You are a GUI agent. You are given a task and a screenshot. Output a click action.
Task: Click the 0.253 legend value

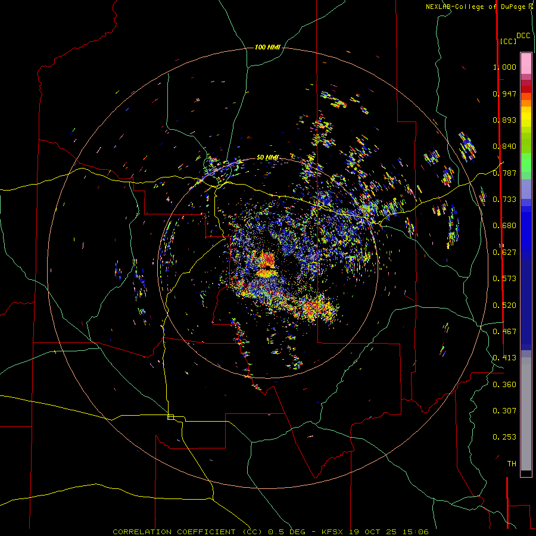coord(504,437)
